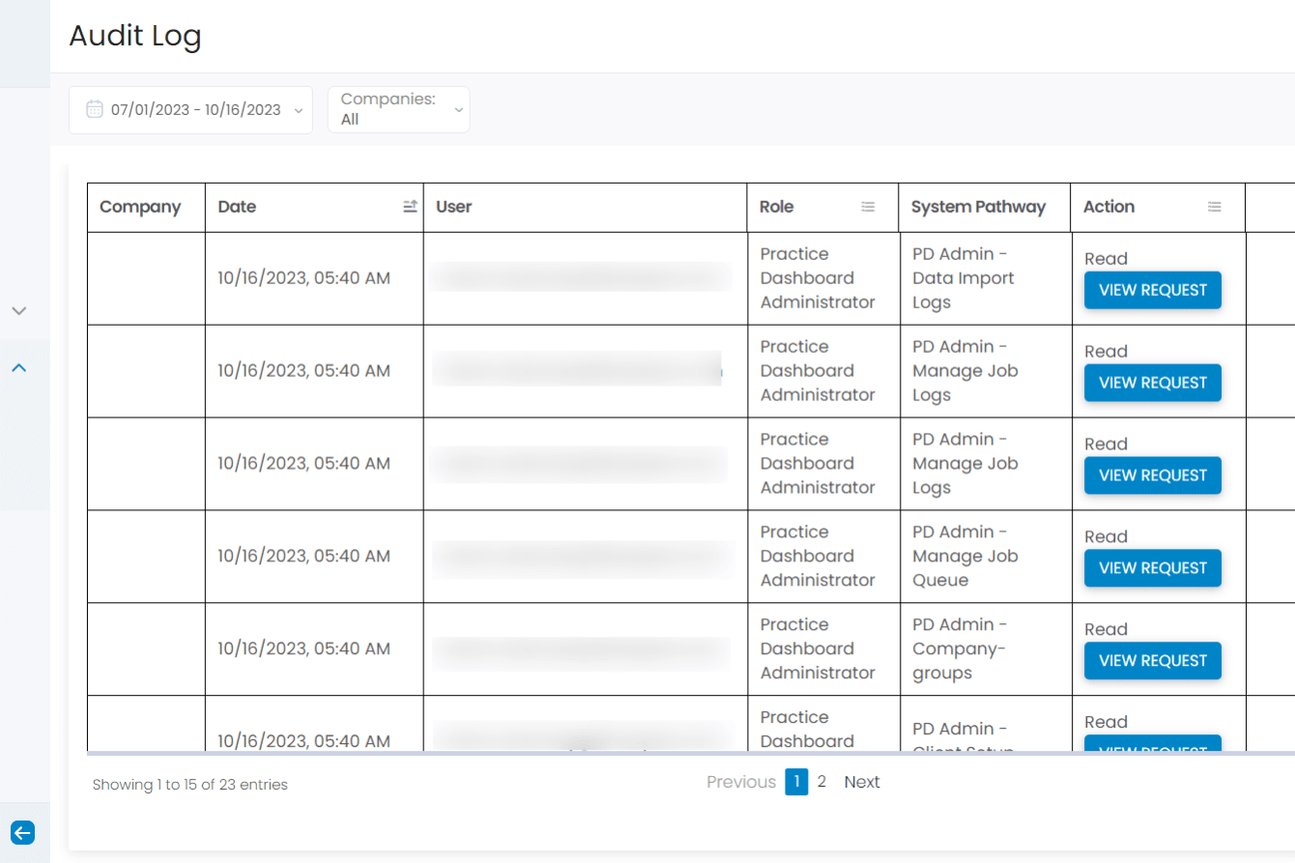Click the calendar icon in date range
Viewport: 1295px width, 863px height.
pyautogui.click(x=95, y=109)
